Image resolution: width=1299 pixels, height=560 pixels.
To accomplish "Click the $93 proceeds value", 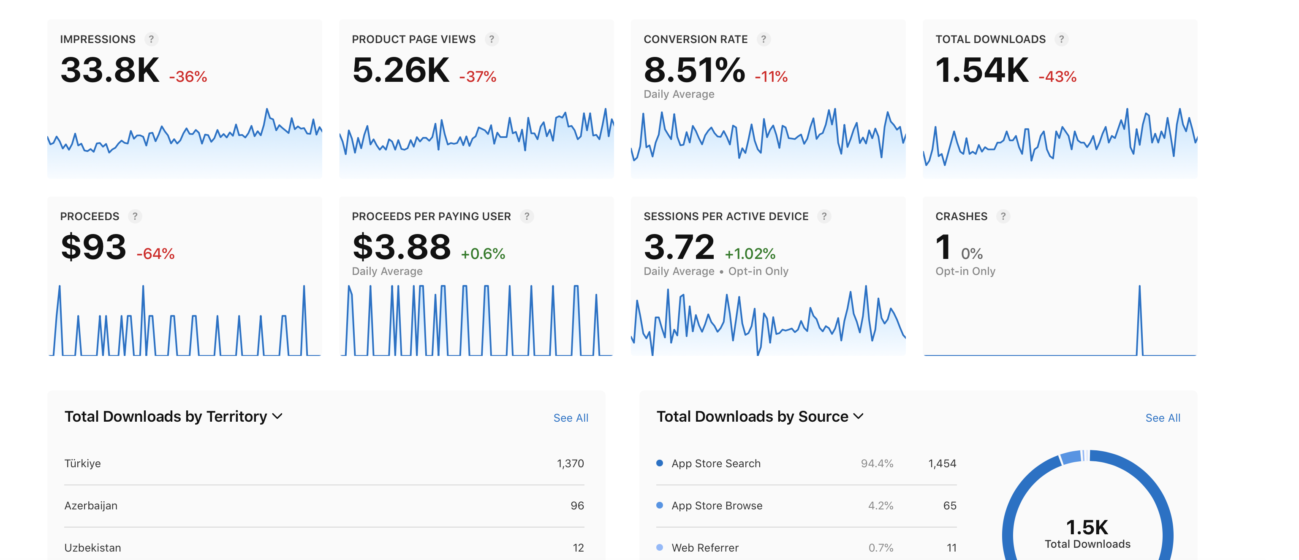I will pos(93,247).
